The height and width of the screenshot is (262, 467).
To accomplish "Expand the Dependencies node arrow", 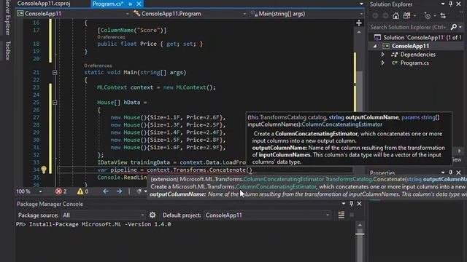I will [382, 55].
